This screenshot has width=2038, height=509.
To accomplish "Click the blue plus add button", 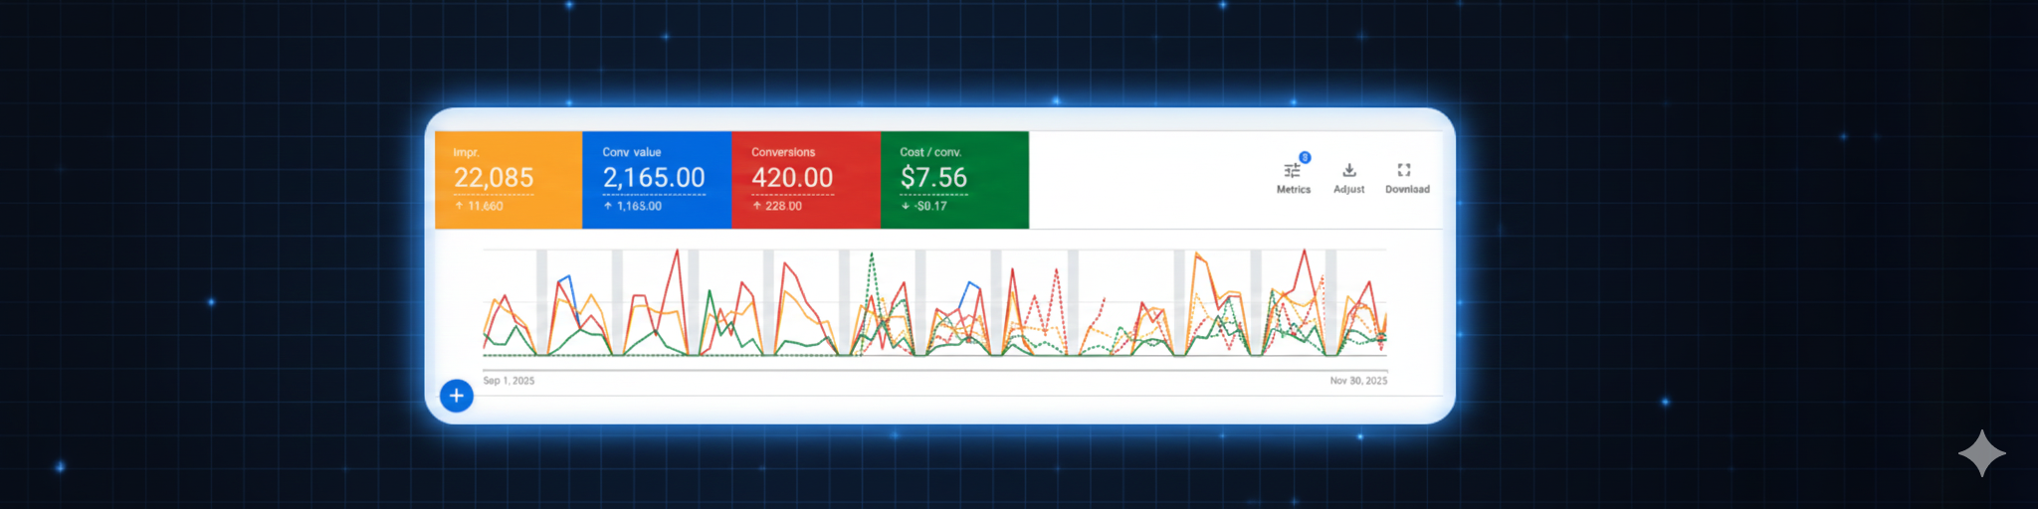I will [x=457, y=396].
